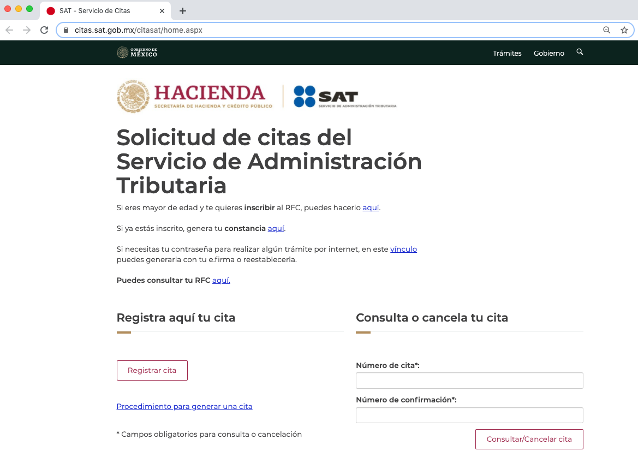Open the Trámites menu
Image resolution: width=638 pixels, height=457 pixels.
click(x=507, y=53)
